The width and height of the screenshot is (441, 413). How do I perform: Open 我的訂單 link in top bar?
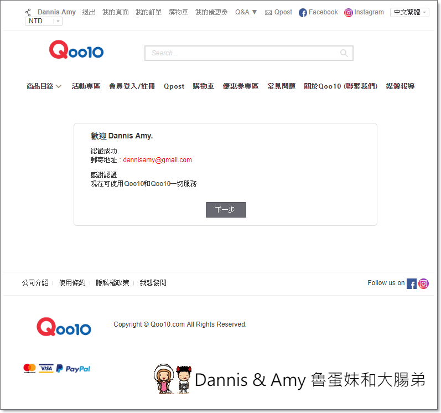(148, 12)
